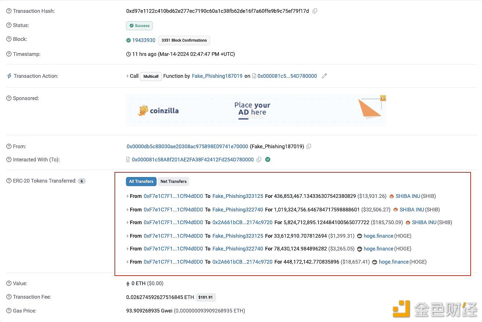The height and width of the screenshot is (322, 482).
Task: Open SHIBA INU token link in $32,506.27 row
Action: pos(412,210)
